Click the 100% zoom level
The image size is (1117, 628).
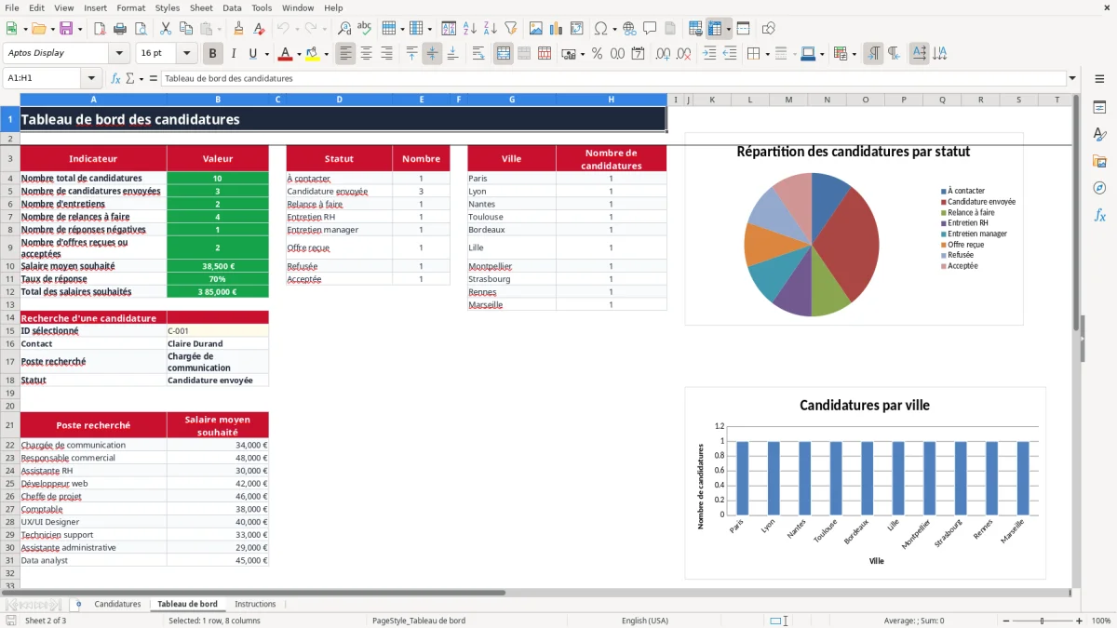[1101, 621]
